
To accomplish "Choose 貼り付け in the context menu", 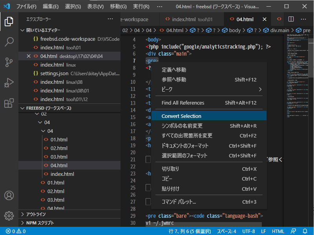I will click(x=209, y=189).
